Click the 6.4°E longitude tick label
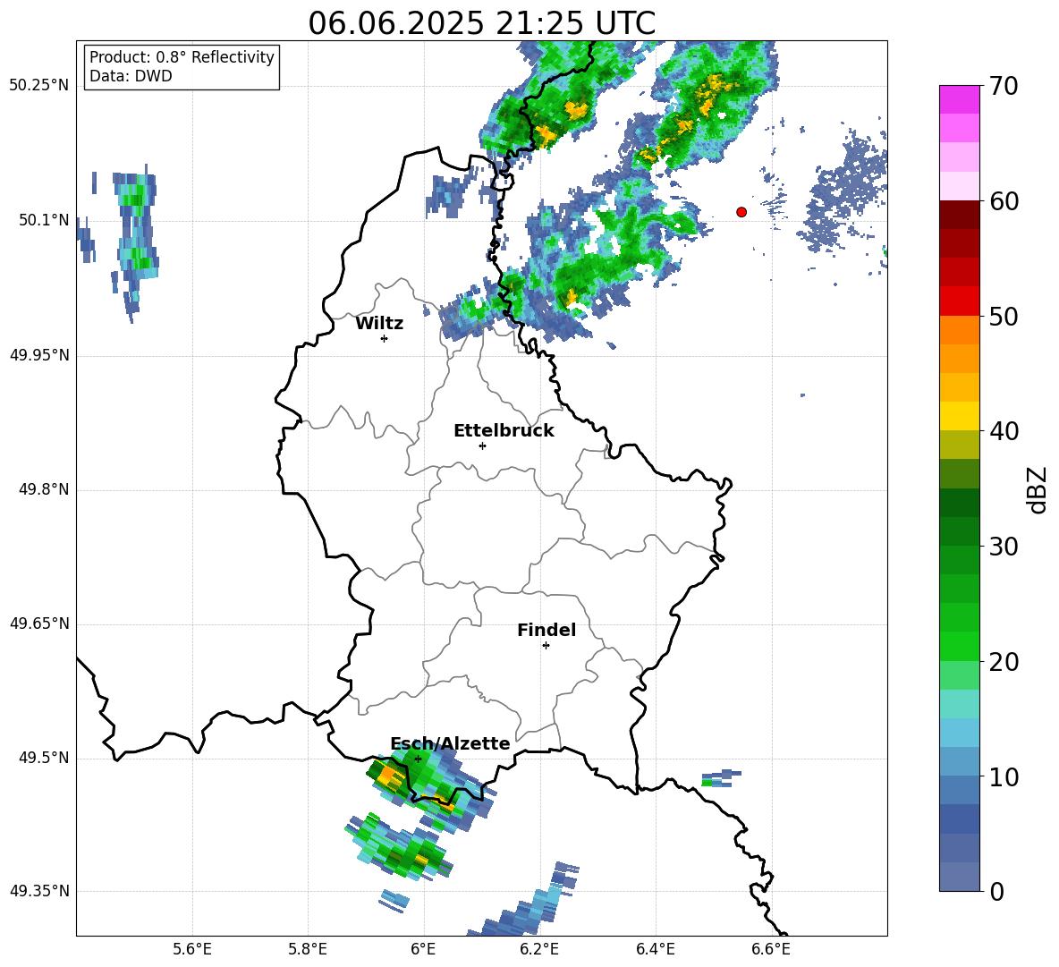Screen dimensions: 1059x967 click(x=655, y=949)
